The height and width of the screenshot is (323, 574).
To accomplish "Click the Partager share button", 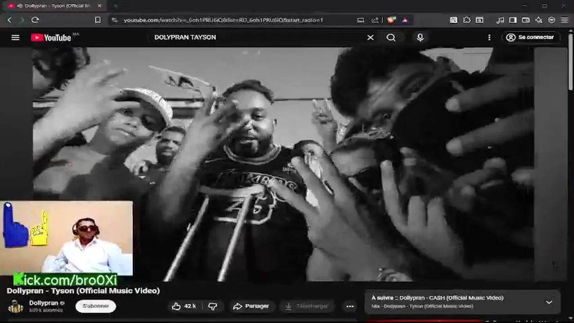I will pyautogui.click(x=251, y=306).
